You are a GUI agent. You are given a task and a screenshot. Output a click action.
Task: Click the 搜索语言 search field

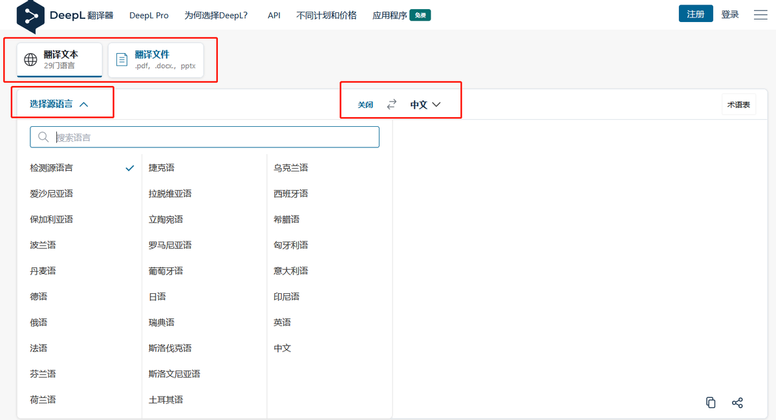[x=204, y=137]
